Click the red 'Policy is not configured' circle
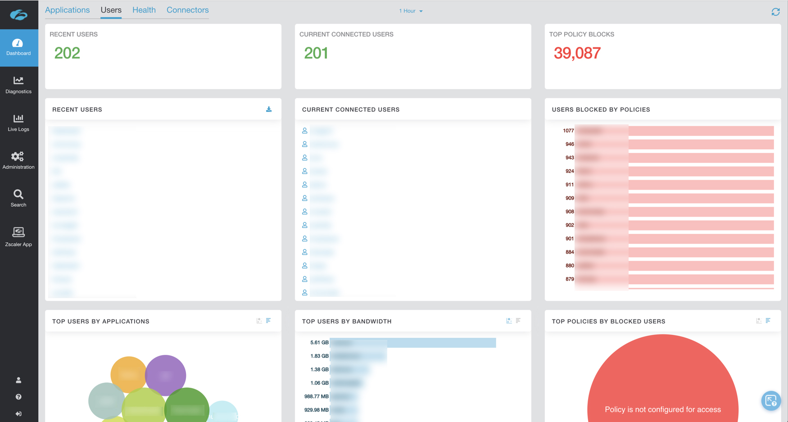Screen dimensions: 788x422 click(x=662, y=378)
